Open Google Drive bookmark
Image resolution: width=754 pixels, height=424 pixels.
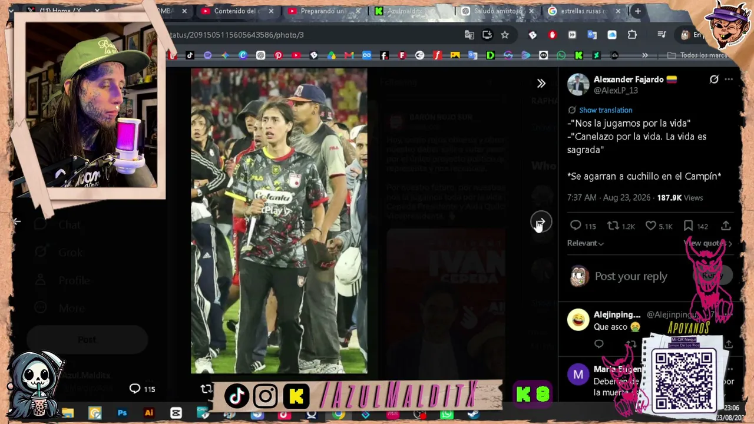point(331,55)
